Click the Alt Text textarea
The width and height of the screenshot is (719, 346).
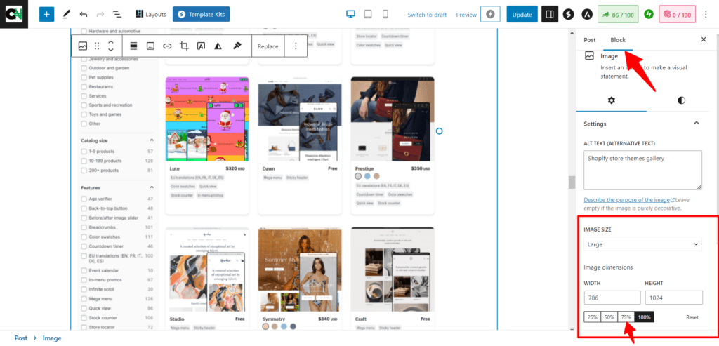coord(642,170)
